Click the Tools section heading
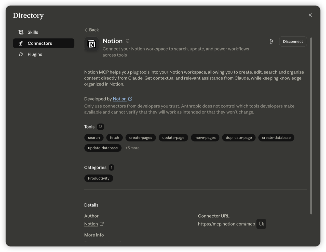326x252 pixels. [x=89, y=127]
